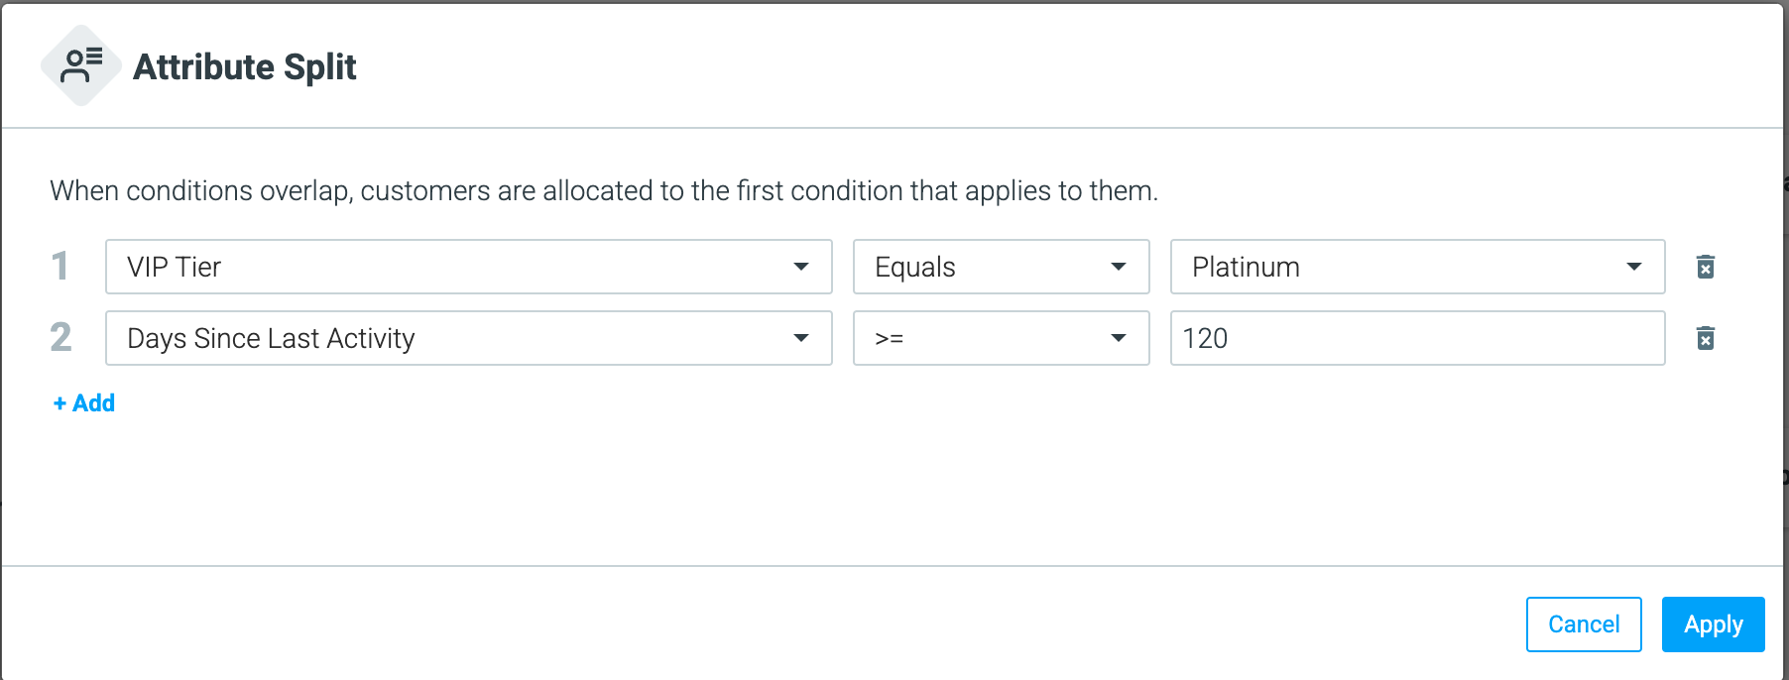Image resolution: width=1789 pixels, height=680 pixels.
Task: Click the caret arrow beside VIP Tier
Action: [801, 267]
